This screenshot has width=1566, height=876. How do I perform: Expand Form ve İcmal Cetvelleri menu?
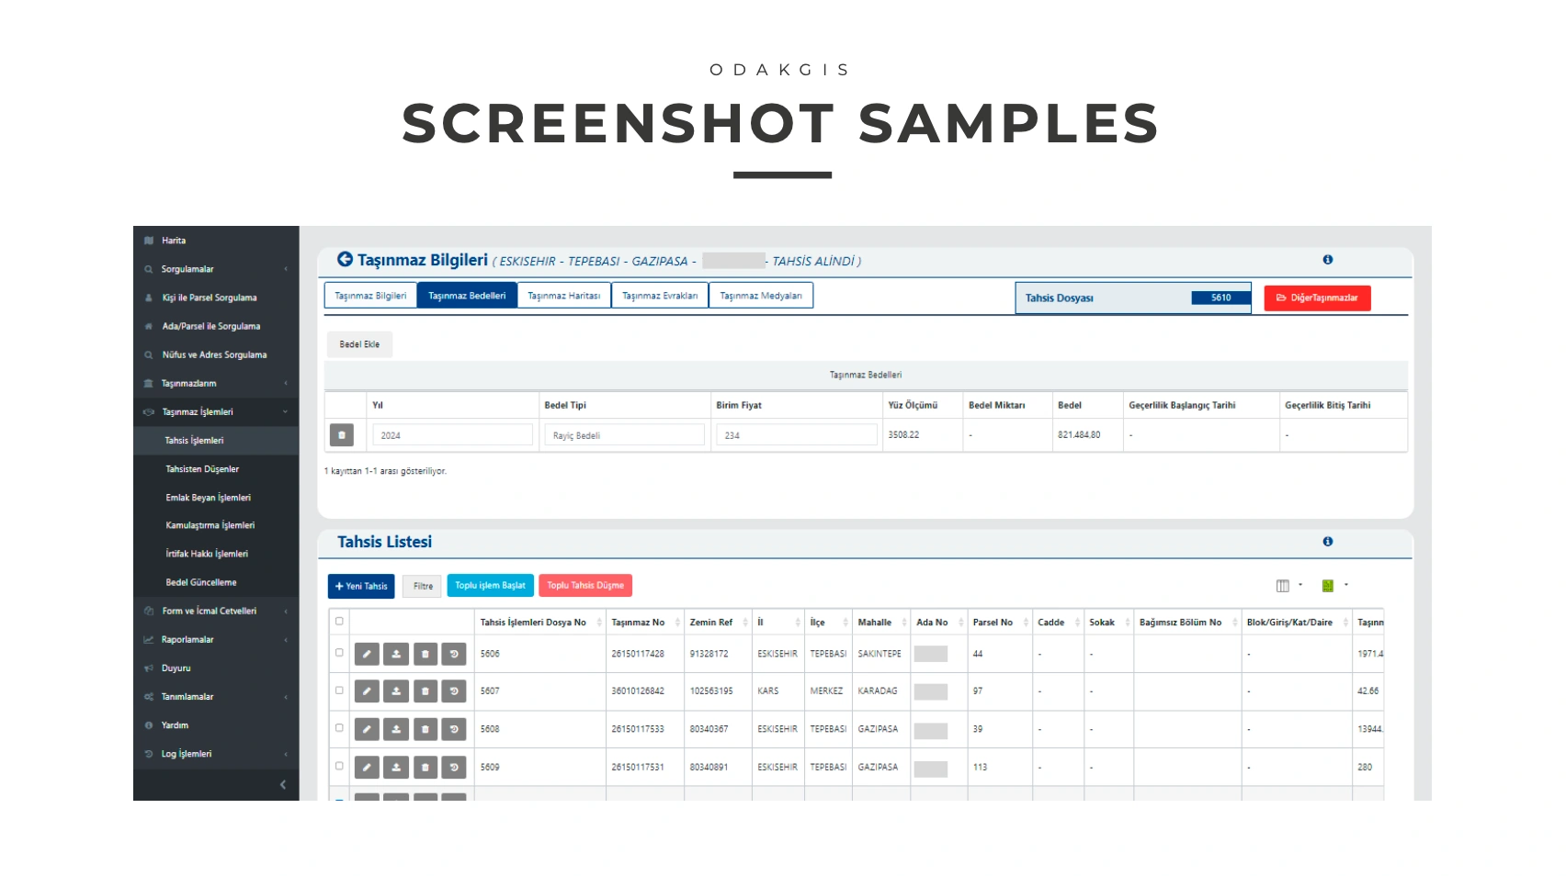[x=216, y=612]
